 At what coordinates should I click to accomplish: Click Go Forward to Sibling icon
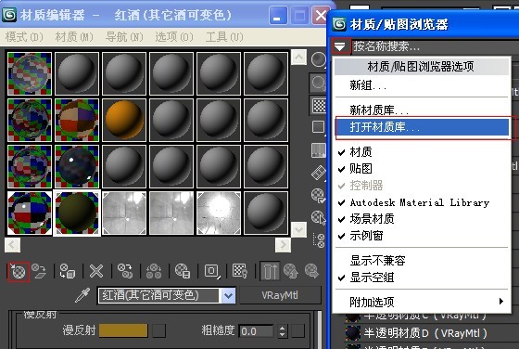pos(311,271)
